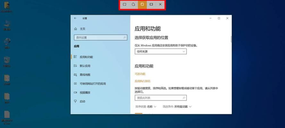Click the 查找设置 search field
285x128 pixels.
click(x=101, y=37)
